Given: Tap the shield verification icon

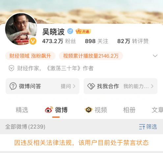Looking at the screenshot, I should [x=12, y=68].
